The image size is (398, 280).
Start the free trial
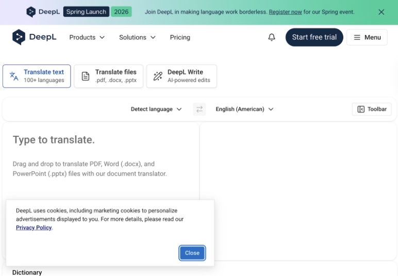coord(314,37)
